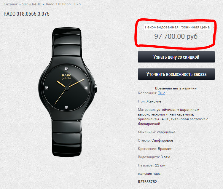Click the Временно нет в наличии status text

click(x=176, y=88)
